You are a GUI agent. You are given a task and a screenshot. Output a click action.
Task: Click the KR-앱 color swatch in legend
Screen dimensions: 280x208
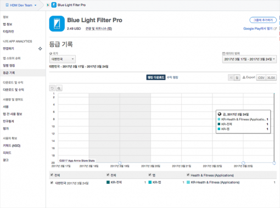(150, 182)
